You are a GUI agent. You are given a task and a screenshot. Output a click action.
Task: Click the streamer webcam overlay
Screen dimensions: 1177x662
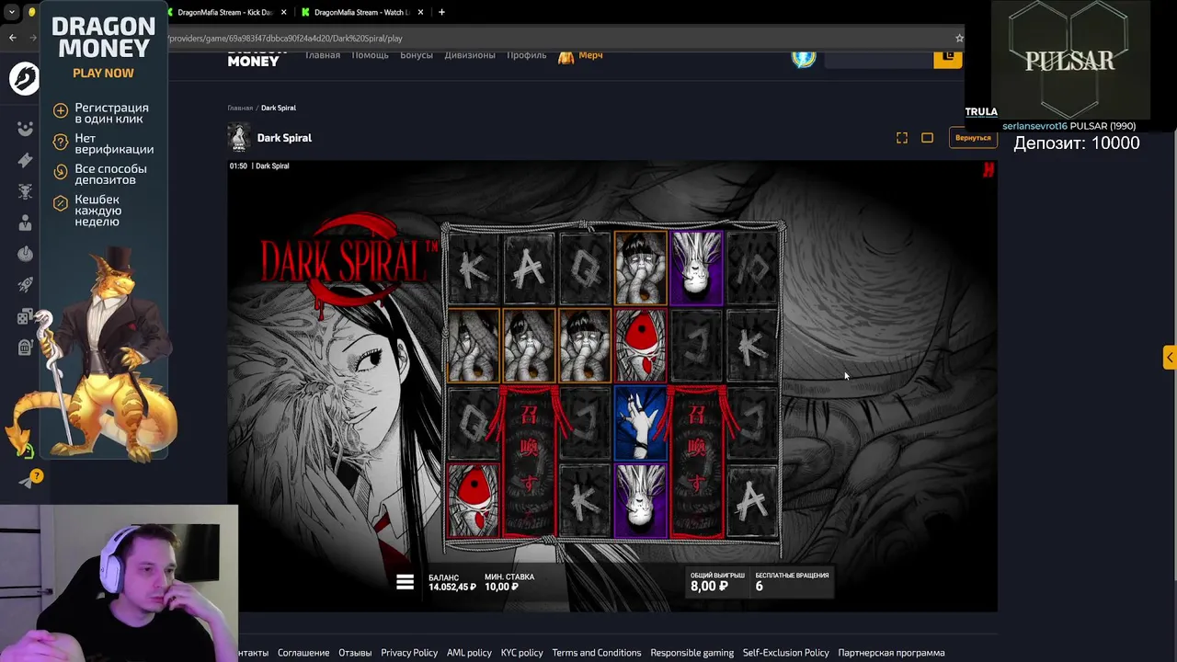119,583
